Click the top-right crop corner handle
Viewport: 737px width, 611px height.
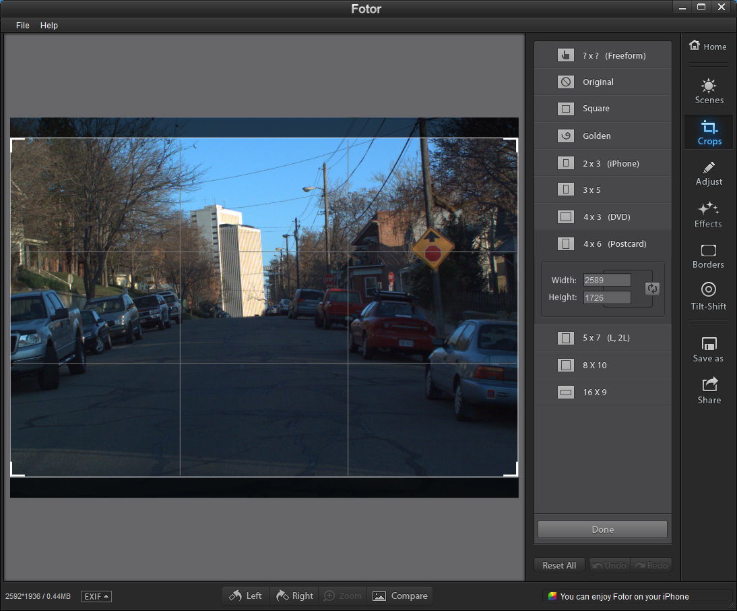point(511,145)
